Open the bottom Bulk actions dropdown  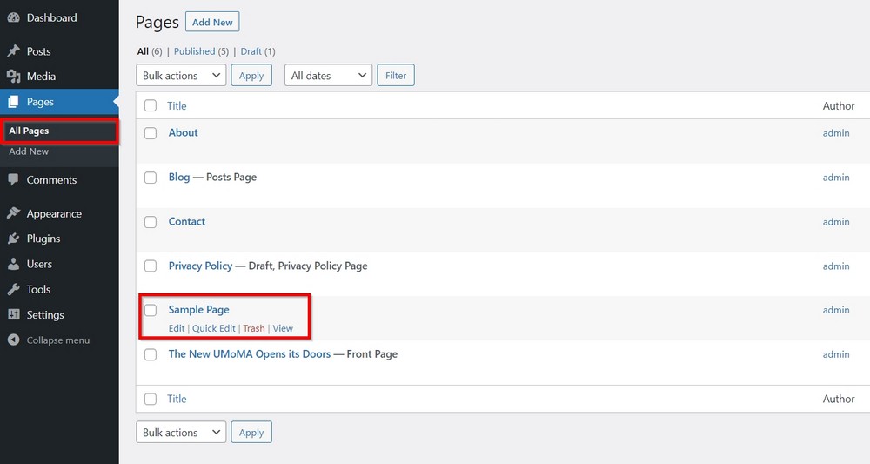(x=181, y=433)
